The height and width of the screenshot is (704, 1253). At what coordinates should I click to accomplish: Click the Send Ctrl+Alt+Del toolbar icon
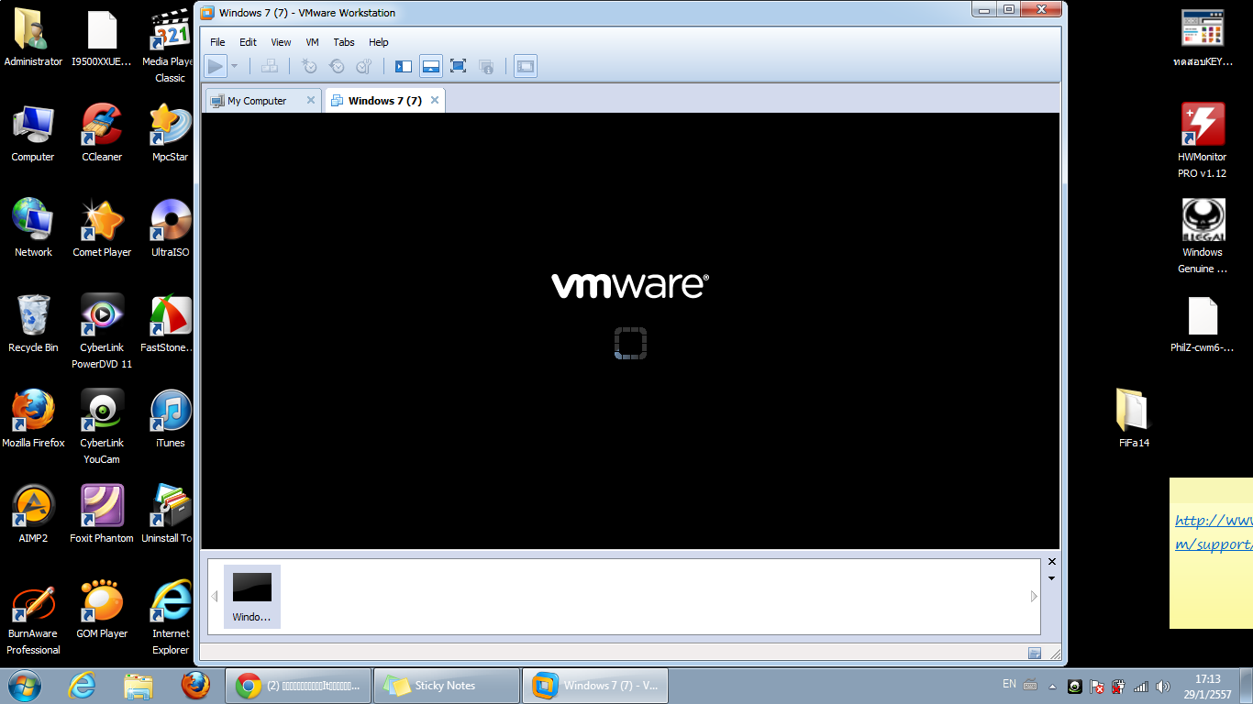[269, 66]
